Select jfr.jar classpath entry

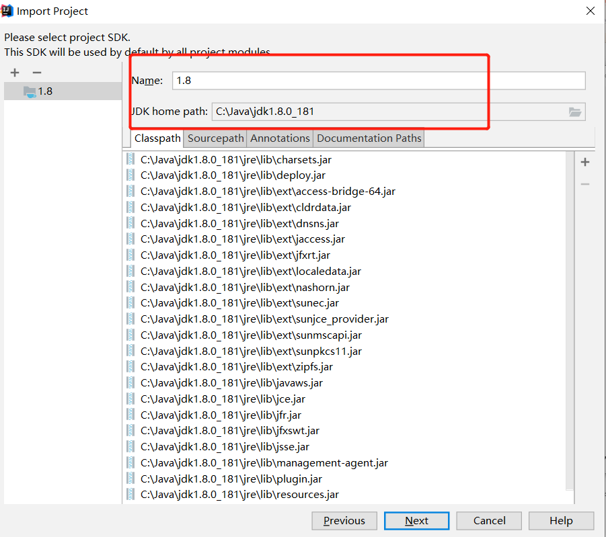[x=221, y=415]
